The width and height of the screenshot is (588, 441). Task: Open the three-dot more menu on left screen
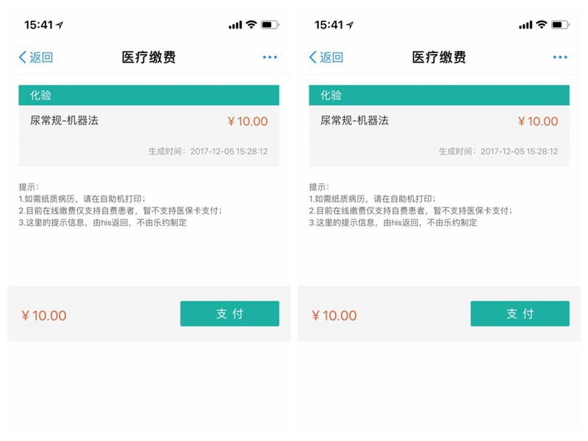click(270, 57)
